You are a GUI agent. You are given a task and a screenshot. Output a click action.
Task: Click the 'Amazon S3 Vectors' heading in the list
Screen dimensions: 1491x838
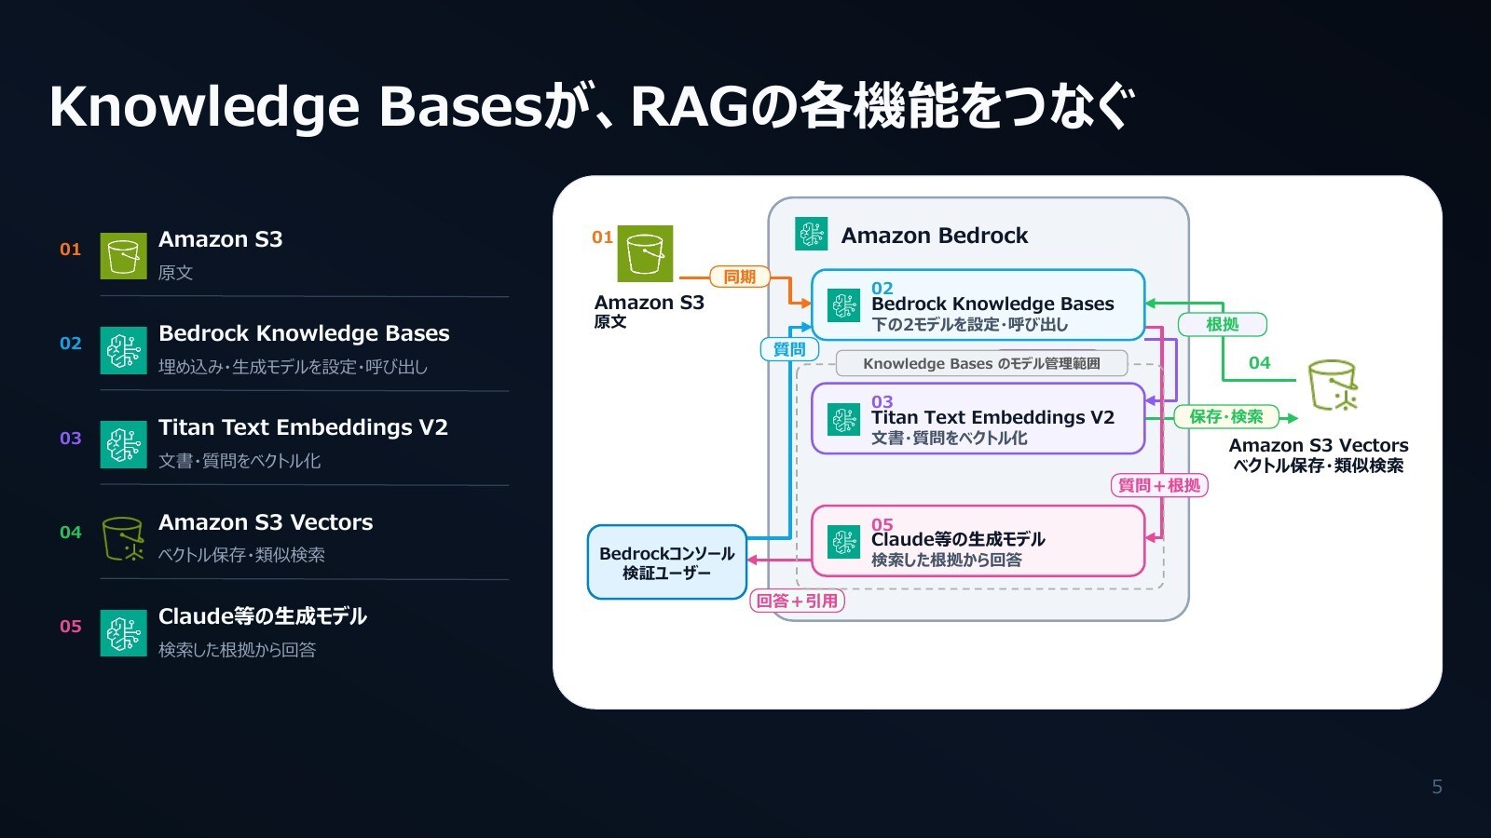coord(266,522)
